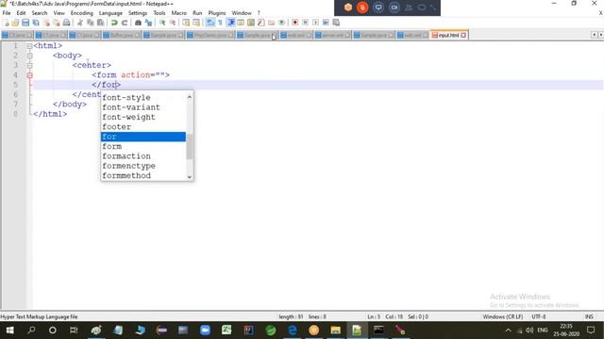Click the Open file folder icon
Screen dimensions: 604x339
coord(15,23)
